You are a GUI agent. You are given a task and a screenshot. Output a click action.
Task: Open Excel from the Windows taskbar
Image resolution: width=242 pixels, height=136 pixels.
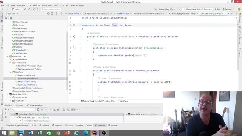[40, 133]
